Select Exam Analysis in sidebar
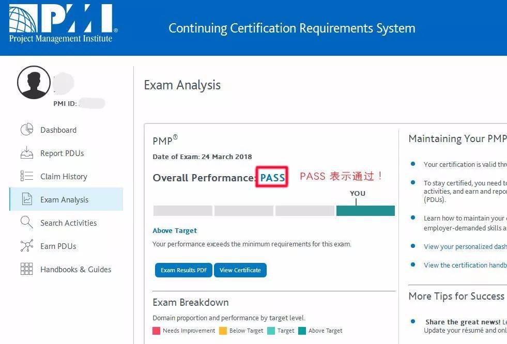 pos(66,199)
